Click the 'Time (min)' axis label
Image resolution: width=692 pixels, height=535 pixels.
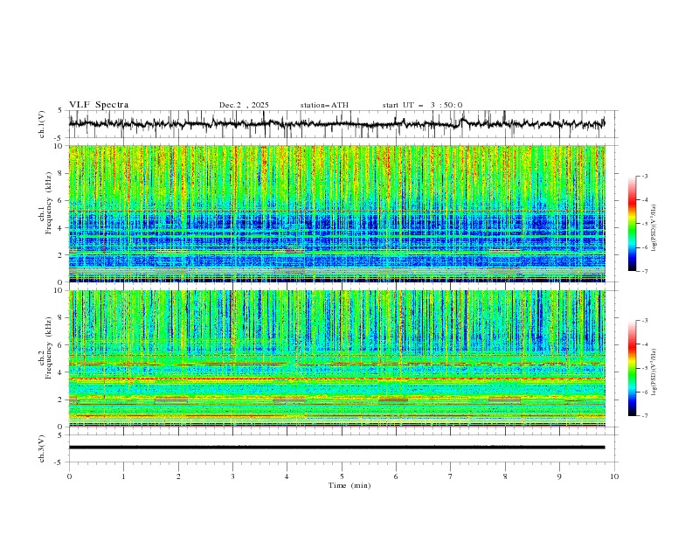[349, 485]
